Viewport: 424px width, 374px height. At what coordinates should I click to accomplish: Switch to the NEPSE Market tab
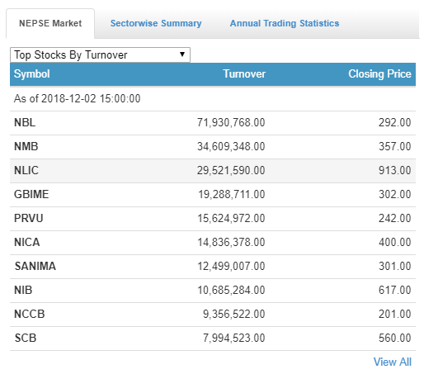(x=50, y=23)
